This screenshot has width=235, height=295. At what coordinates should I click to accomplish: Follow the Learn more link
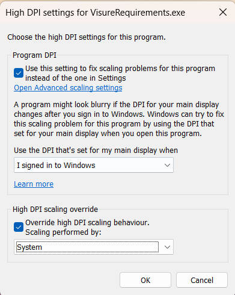pos(34,184)
